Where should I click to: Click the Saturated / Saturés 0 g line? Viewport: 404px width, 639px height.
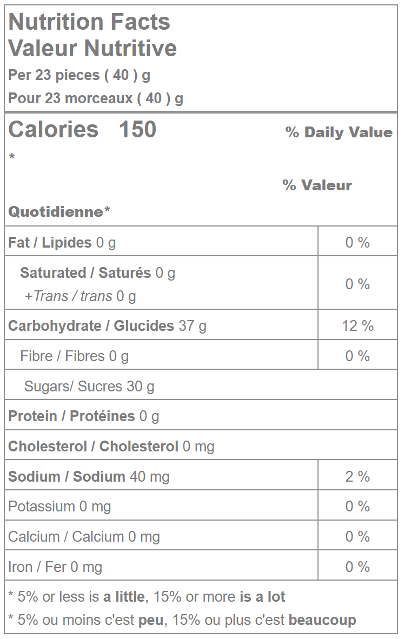tap(97, 273)
